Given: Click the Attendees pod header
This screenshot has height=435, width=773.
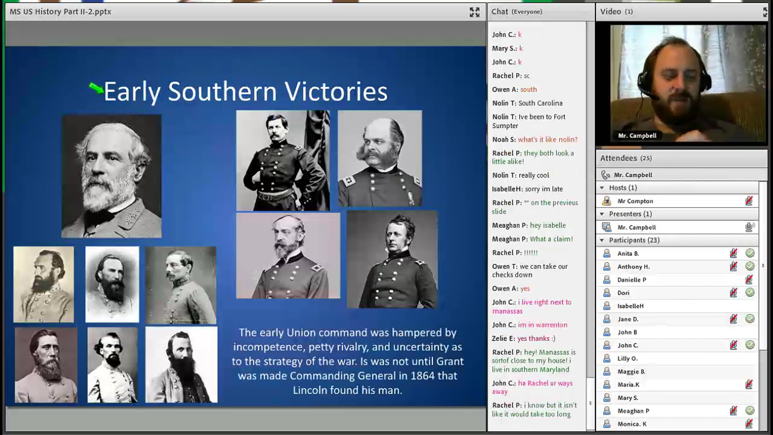Looking at the screenshot, I should [626, 158].
